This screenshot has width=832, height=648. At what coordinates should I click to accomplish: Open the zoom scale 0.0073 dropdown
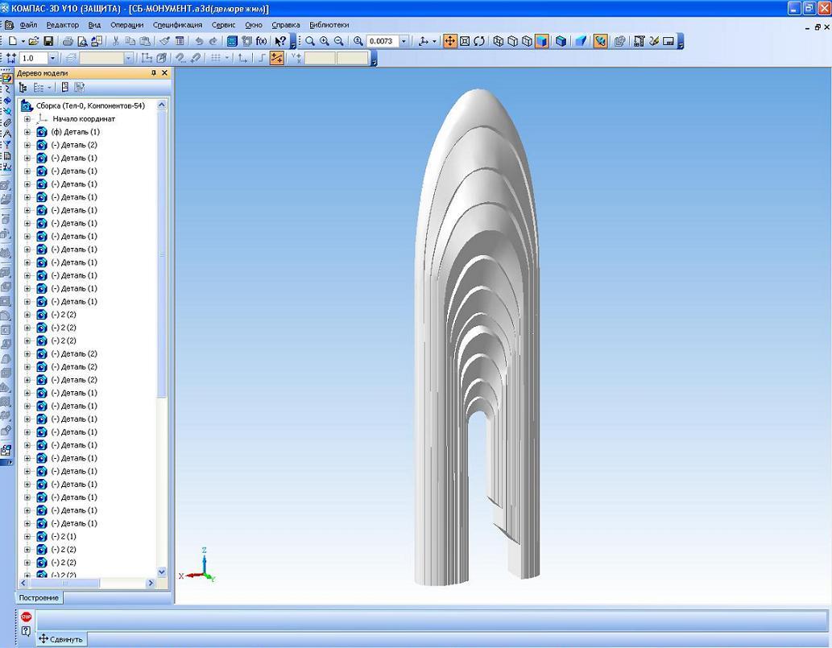[404, 41]
